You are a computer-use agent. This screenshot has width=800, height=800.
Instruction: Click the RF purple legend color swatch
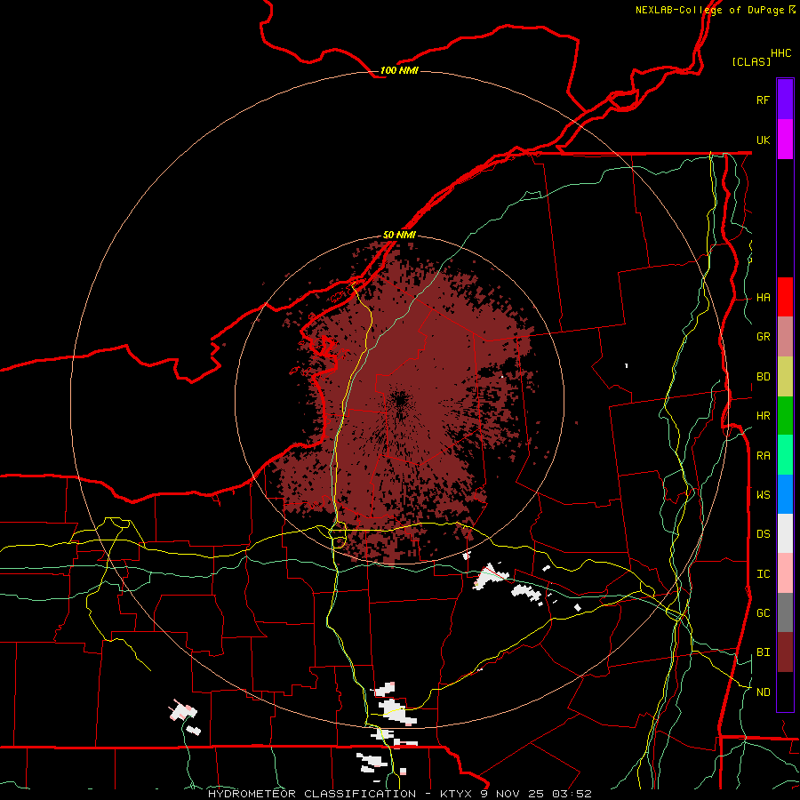tap(785, 100)
